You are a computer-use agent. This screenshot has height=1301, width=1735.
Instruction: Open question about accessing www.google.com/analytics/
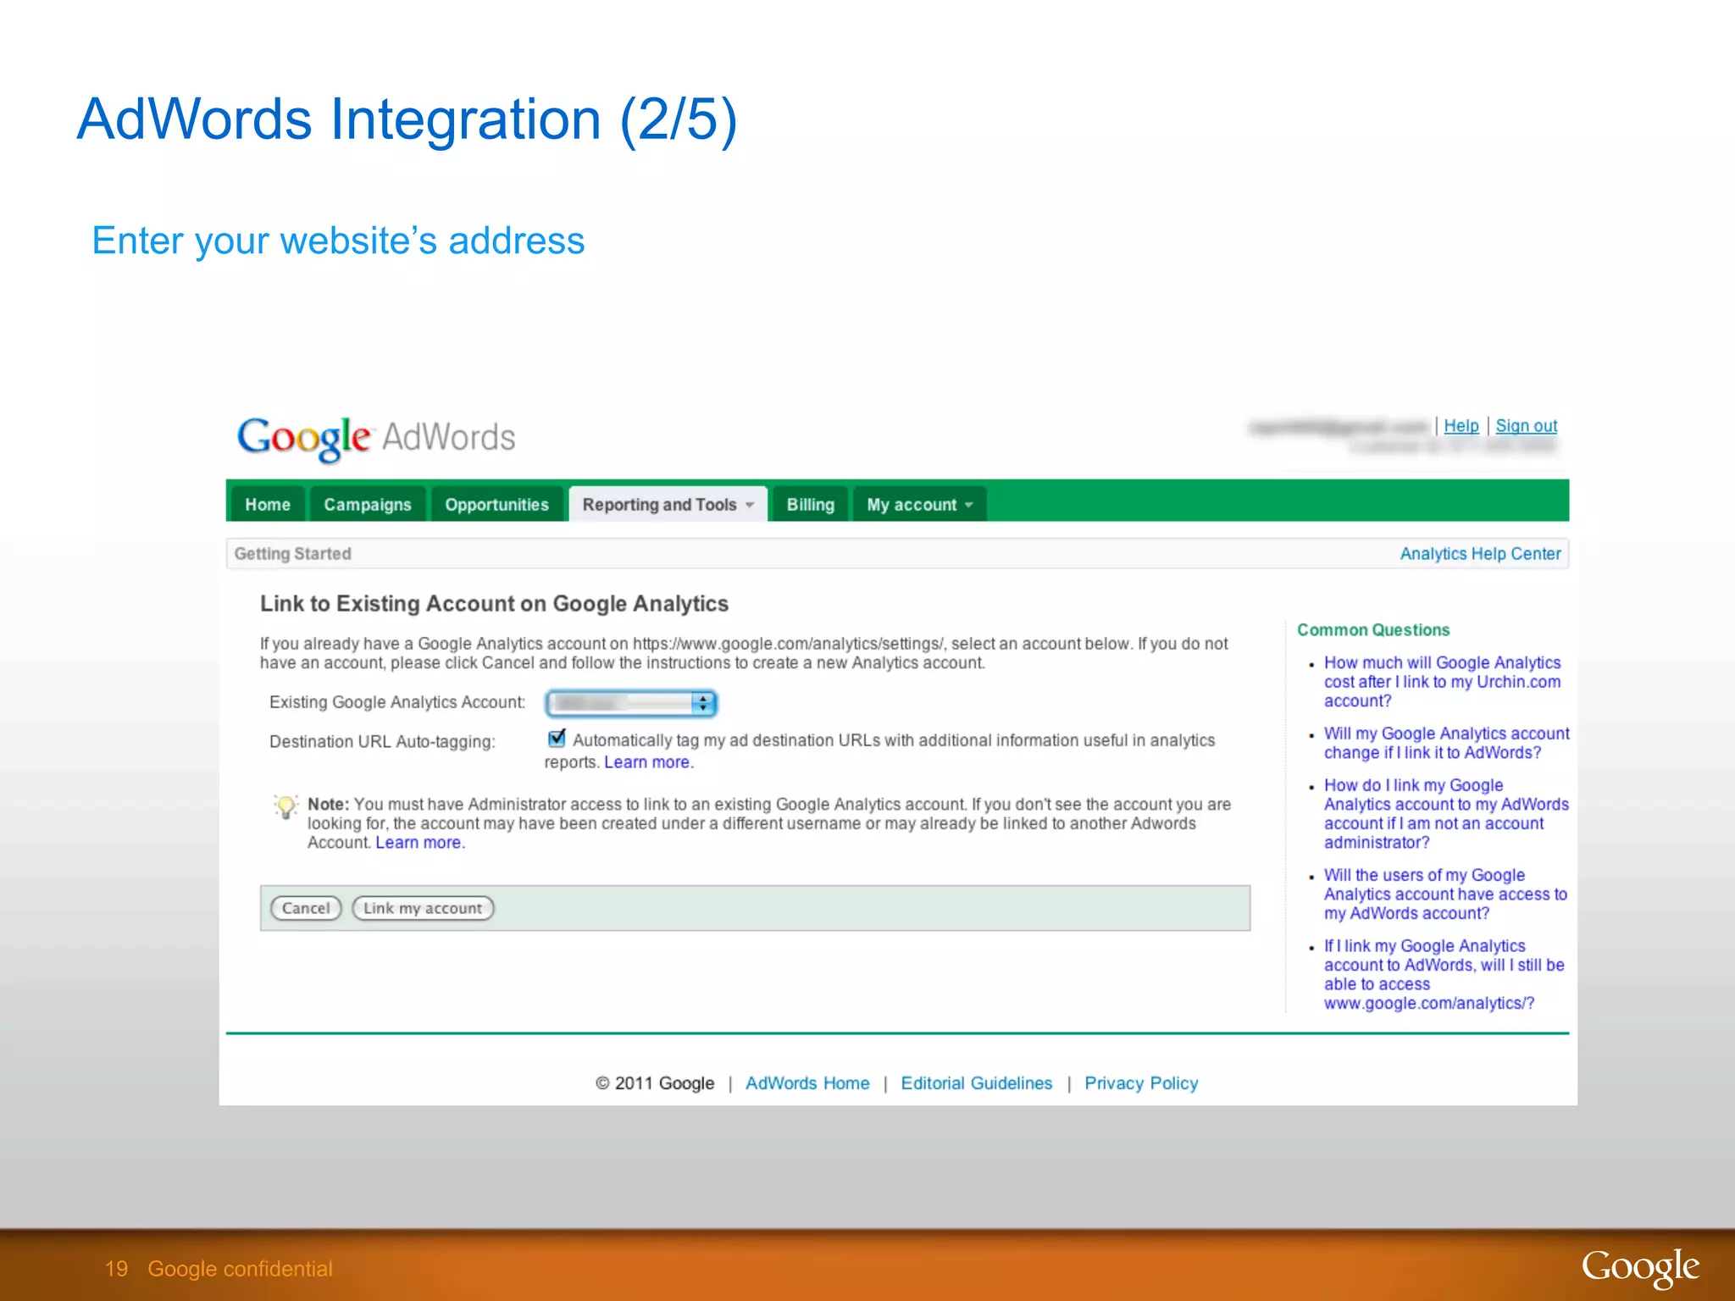1444,975
